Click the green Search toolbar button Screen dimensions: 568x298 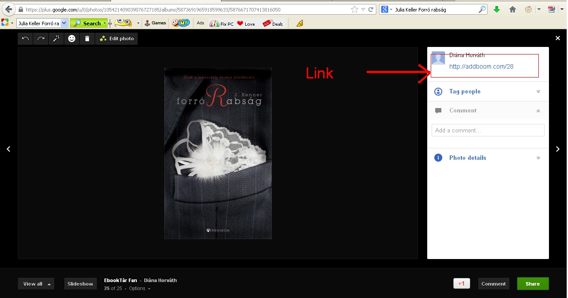pyautogui.click(x=89, y=23)
